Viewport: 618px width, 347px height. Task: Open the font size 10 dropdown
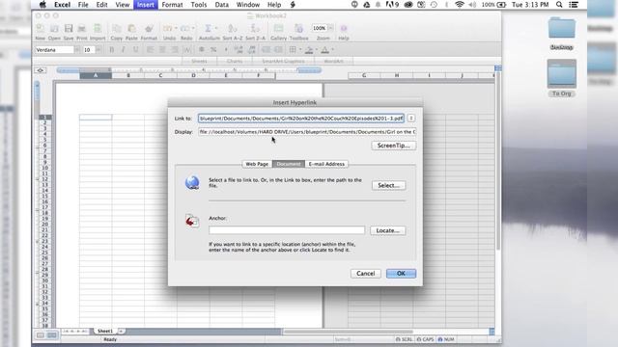(x=98, y=50)
